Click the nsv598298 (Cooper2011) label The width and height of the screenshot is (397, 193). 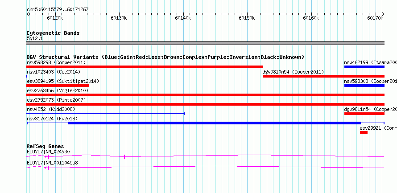56,62
